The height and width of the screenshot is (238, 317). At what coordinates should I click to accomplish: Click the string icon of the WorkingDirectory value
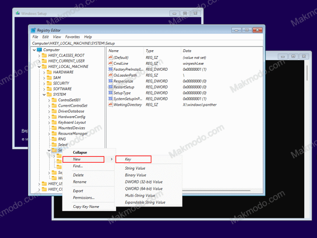point(110,104)
